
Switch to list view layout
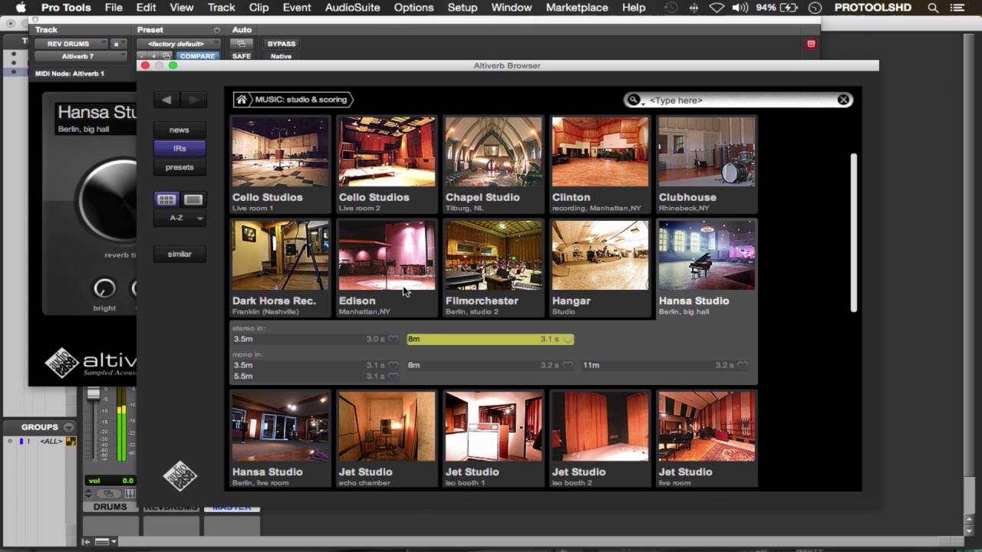coord(193,199)
